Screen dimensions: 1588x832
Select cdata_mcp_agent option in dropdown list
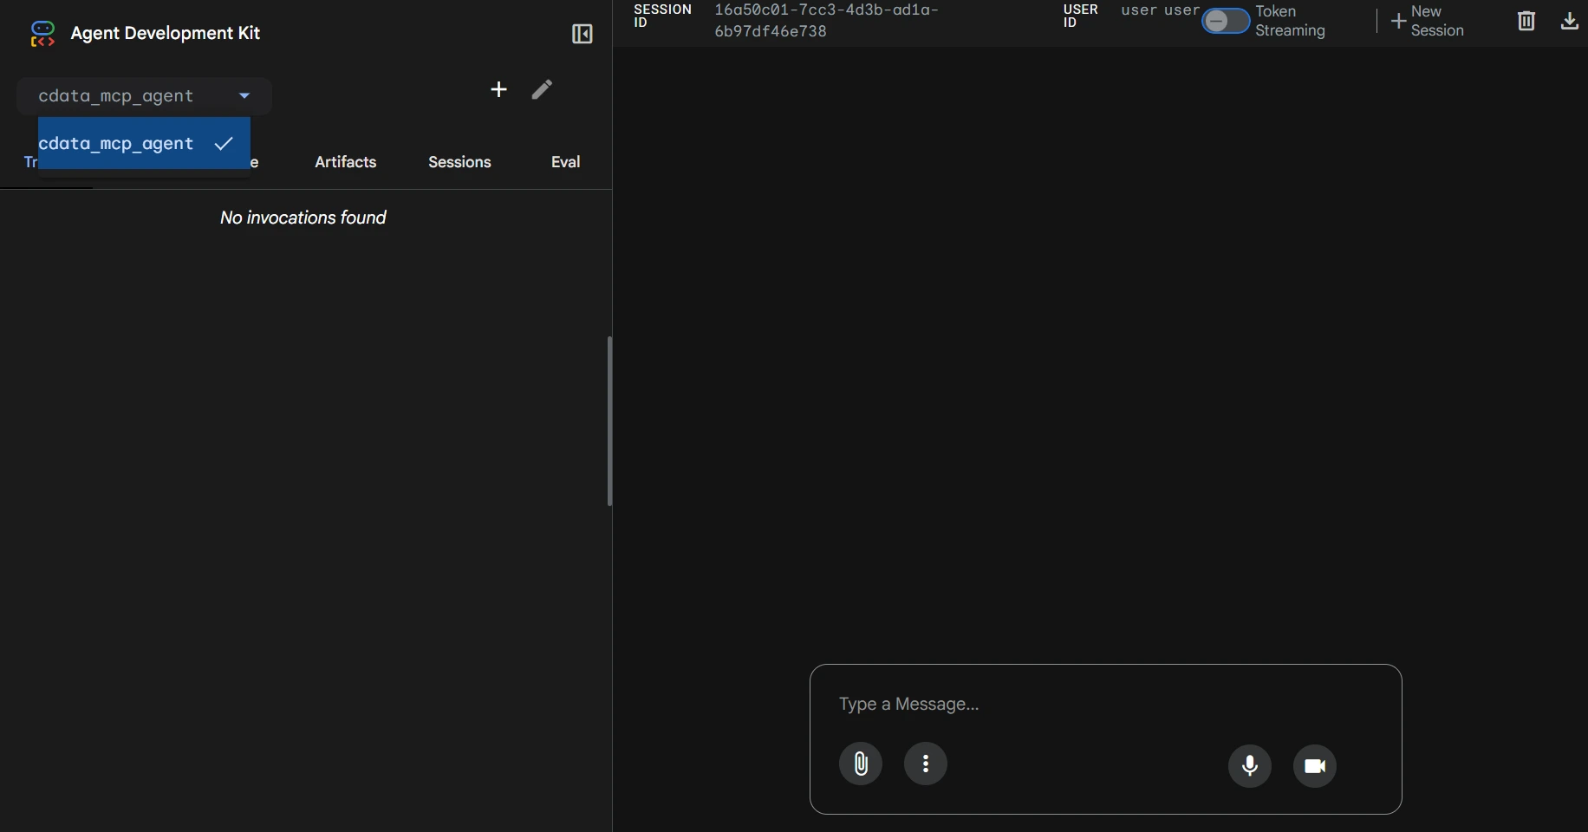tap(144, 143)
